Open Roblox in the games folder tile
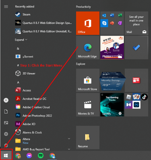 tap(129, 97)
